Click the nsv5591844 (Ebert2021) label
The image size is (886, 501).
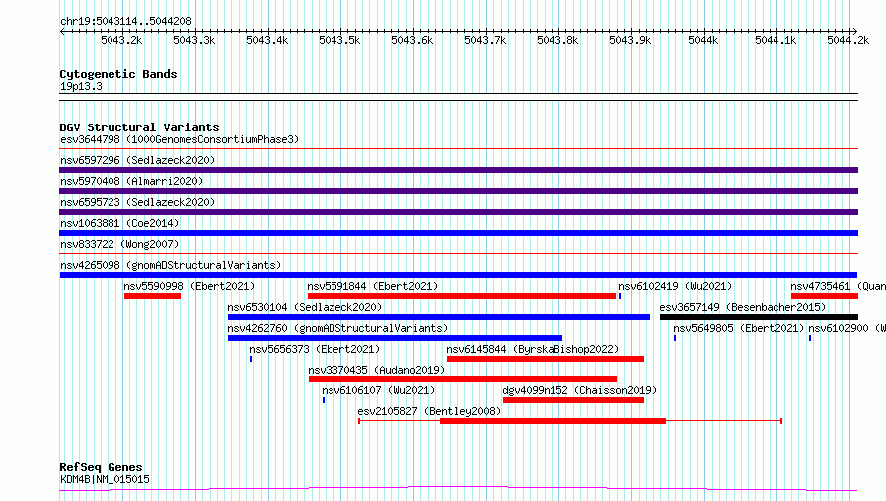click(x=372, y=286)
